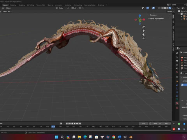Image resolution: width=187 pixels, height=140 pixels.
Task: Open the Output properties tab icon
Action: (177, 61)
